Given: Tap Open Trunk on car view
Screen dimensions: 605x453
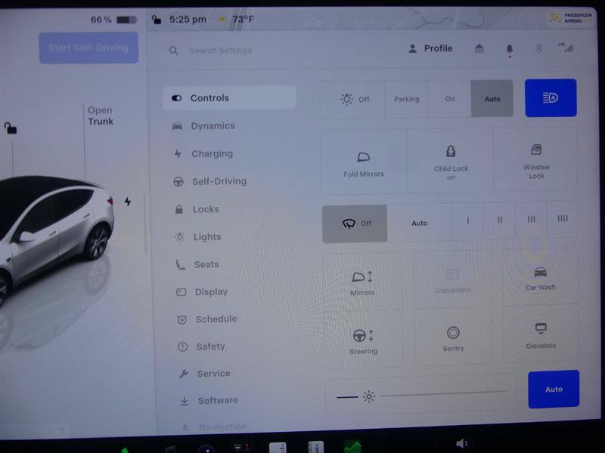Looking at the screenshot, I should click(101, 116).
